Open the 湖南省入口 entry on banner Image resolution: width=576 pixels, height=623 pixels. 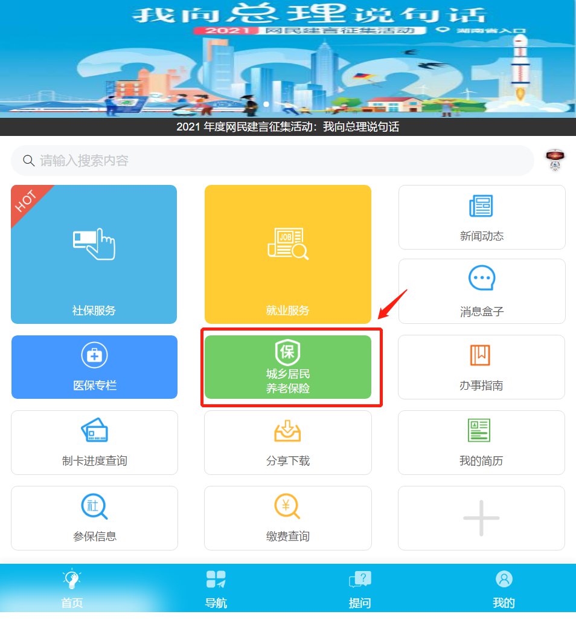[481, 31]
